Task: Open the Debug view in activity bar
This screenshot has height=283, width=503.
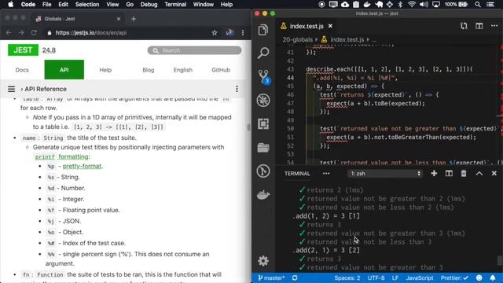Action: point(263,101)
